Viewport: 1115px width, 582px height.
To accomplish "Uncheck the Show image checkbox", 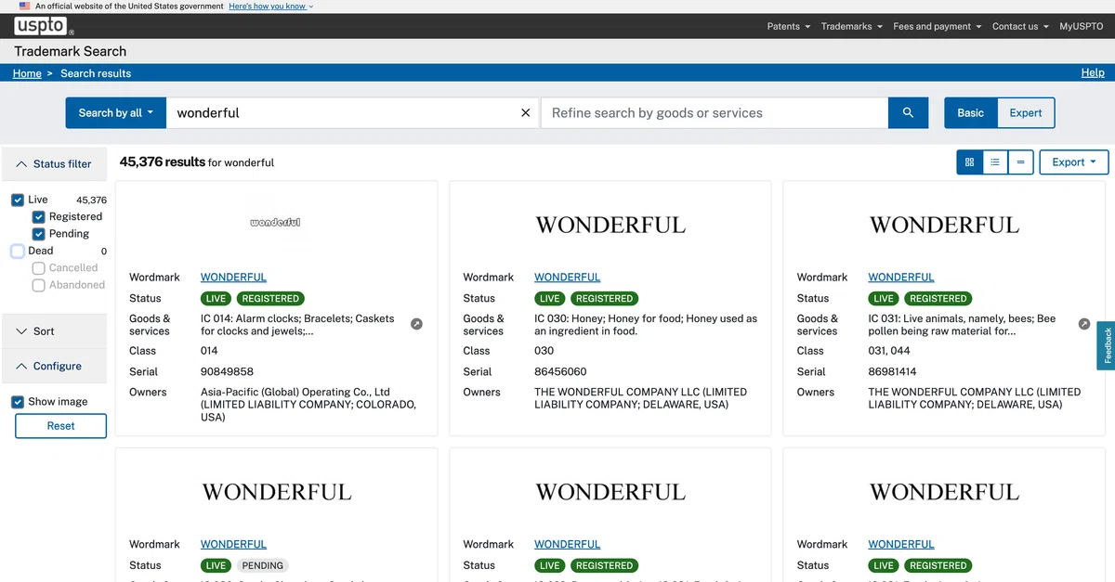I will coord(18,402).
